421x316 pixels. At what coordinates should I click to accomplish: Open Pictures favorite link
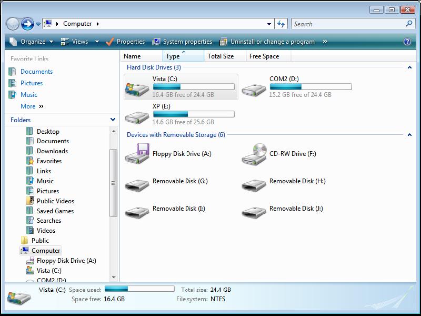(x=32, y=83)
